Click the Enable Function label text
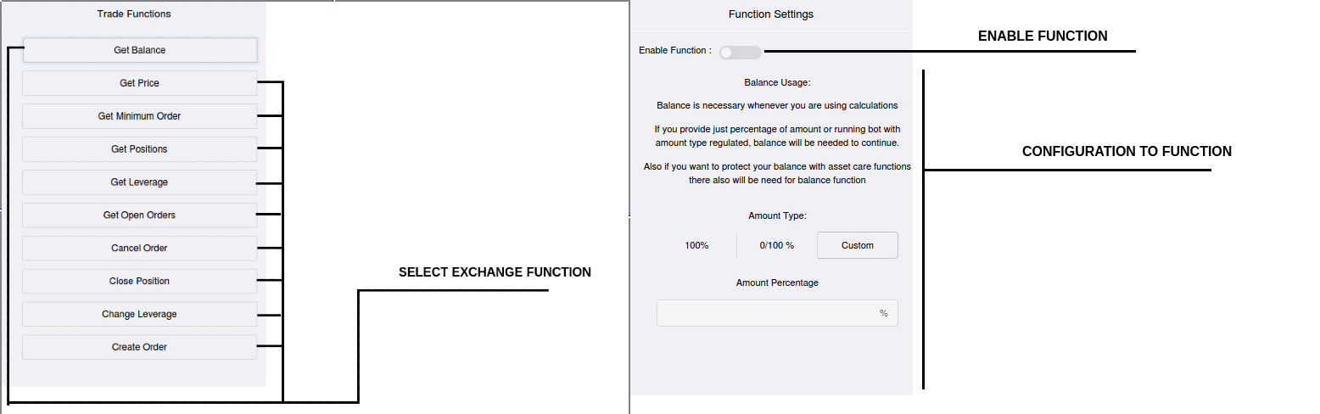The height and width of the screenshot is (414, 1320). click(674, 51)
